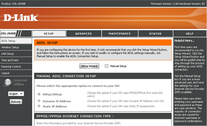This screenshot has height=126, width=207.
Task: Go to Time and Date settings
Action: [16, 60]
